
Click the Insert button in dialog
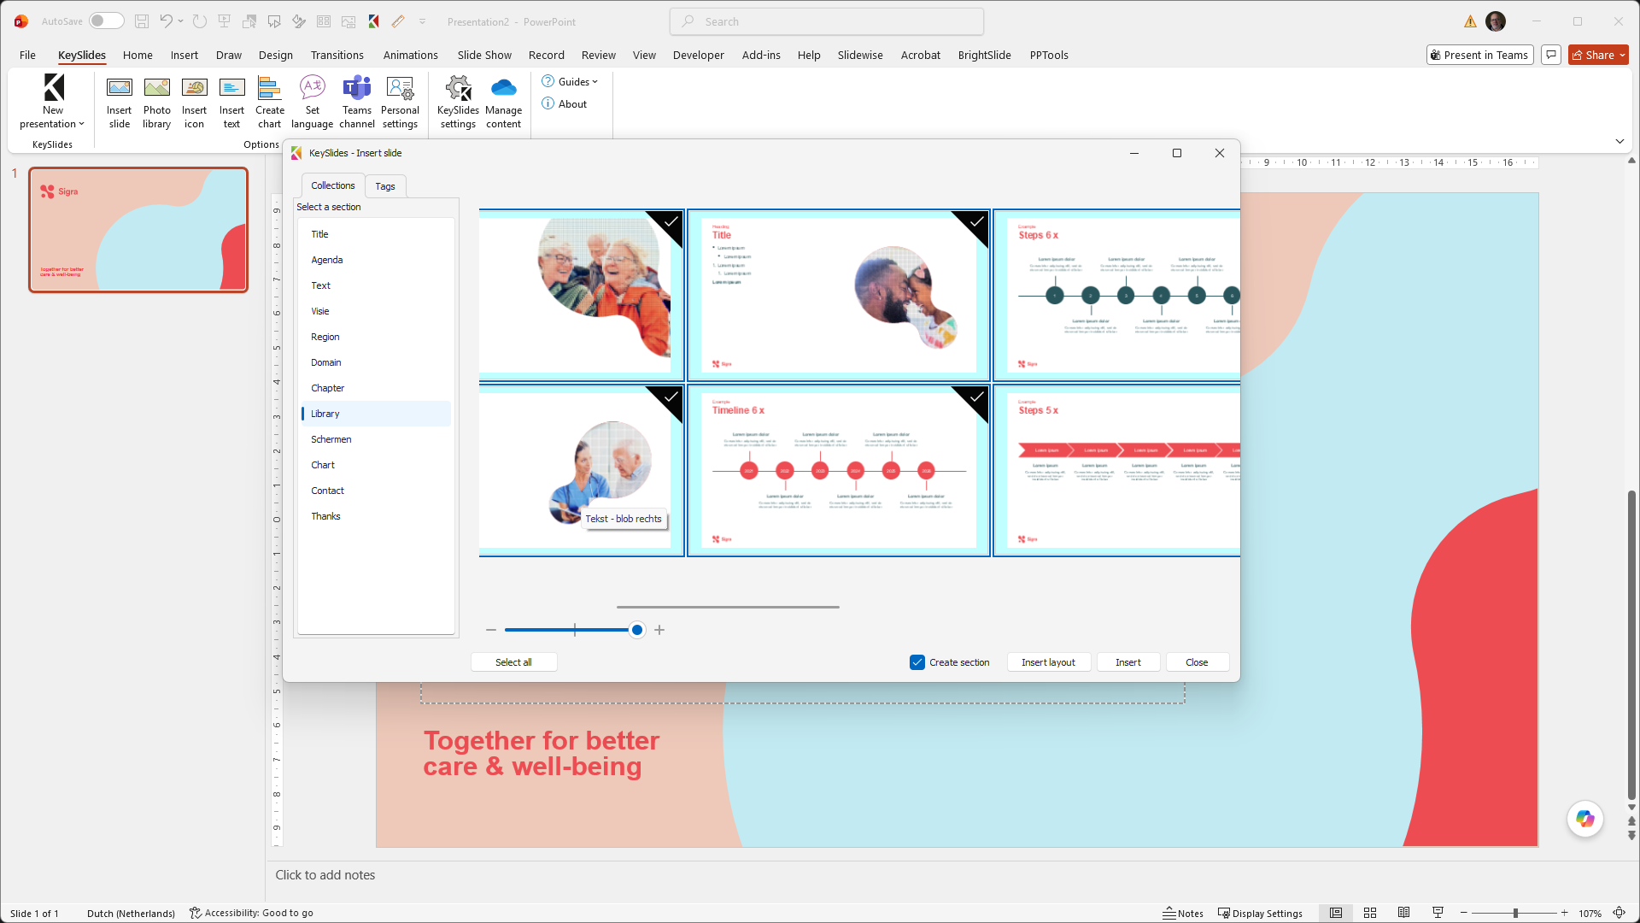coord(1127,662)
